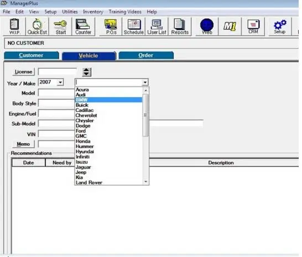Screen dimensions: 302x257
Task: Expand the Year dropdown showing 2007
Action: pos(60,82)
